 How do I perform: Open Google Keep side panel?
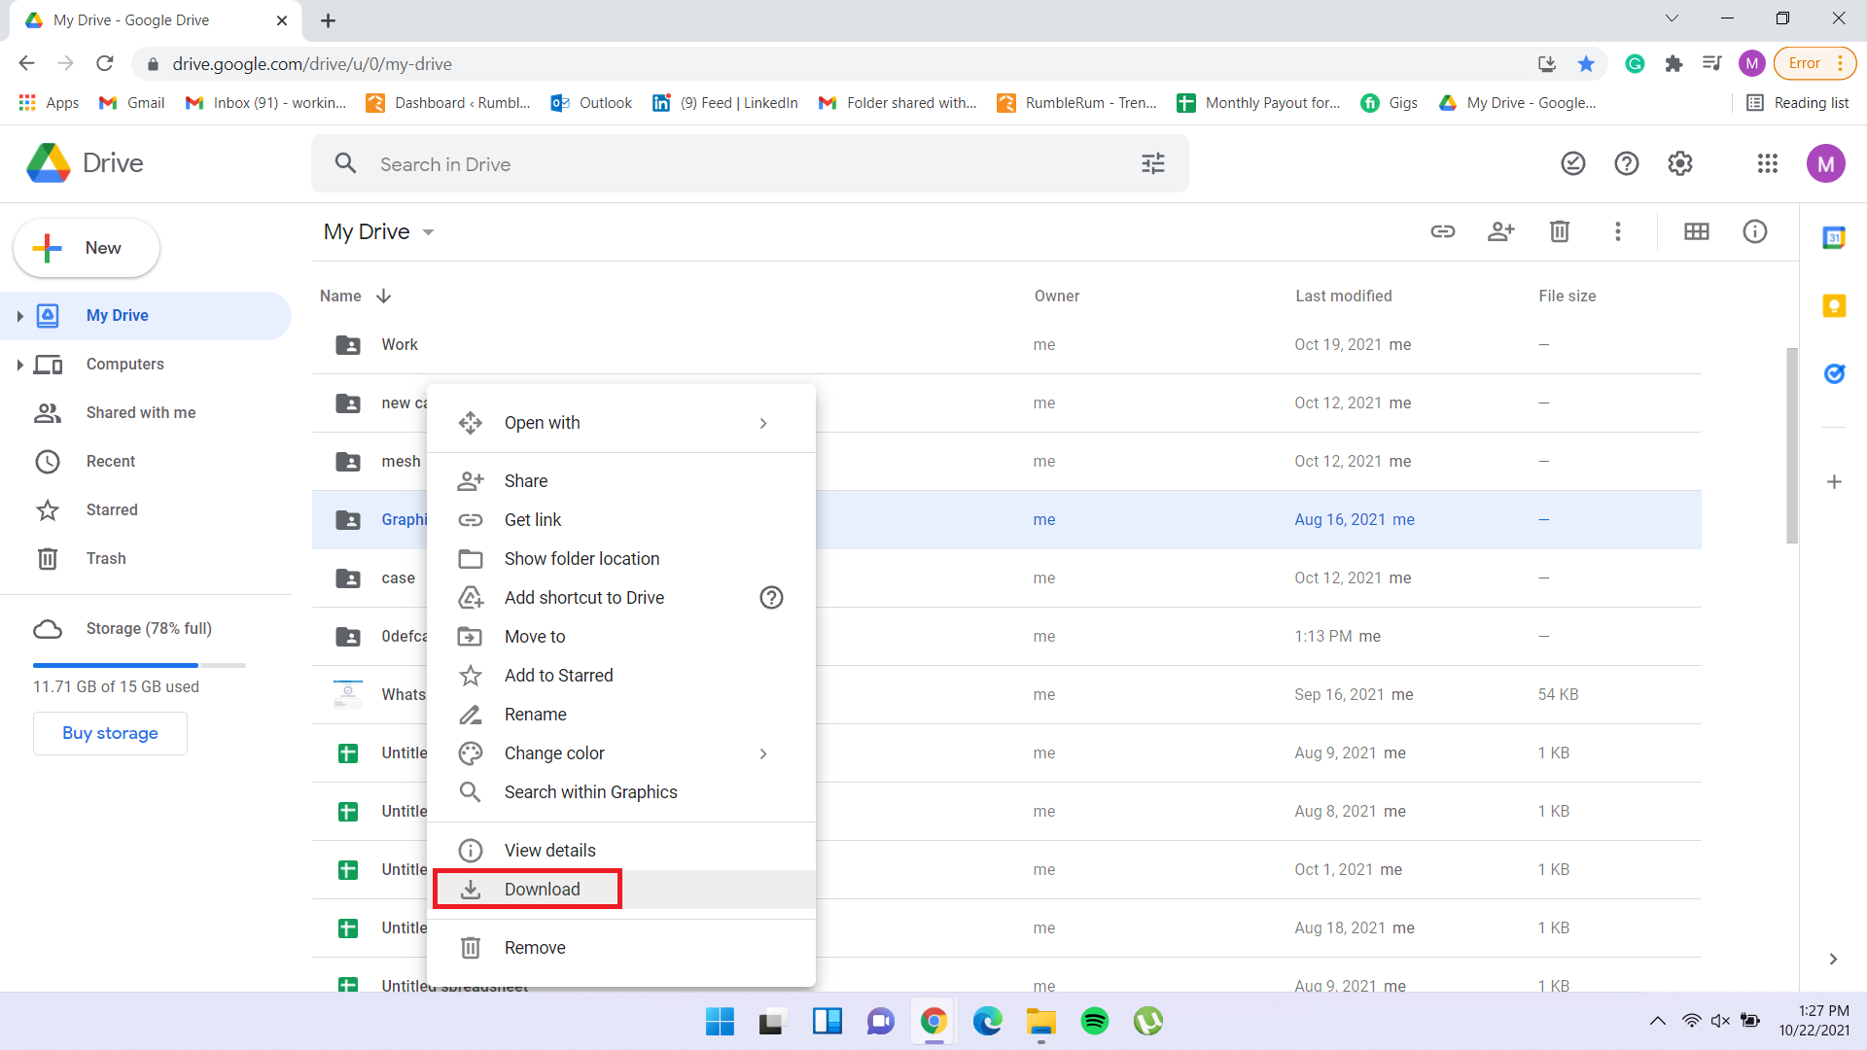coord(1834,306)
